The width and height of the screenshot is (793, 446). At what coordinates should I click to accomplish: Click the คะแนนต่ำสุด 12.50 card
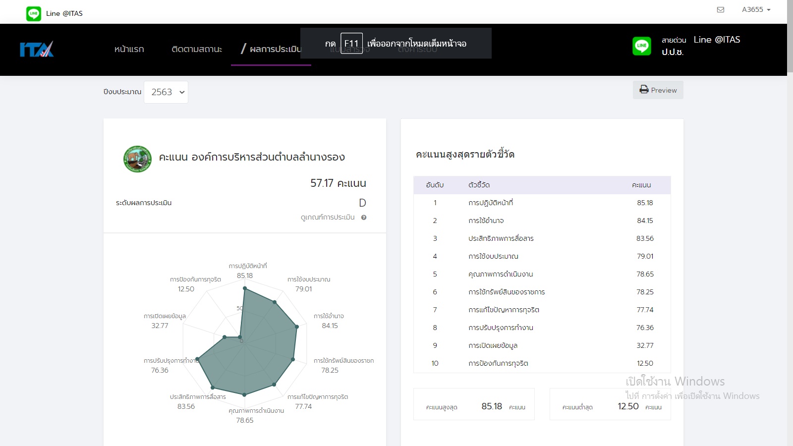pos(610,404)
